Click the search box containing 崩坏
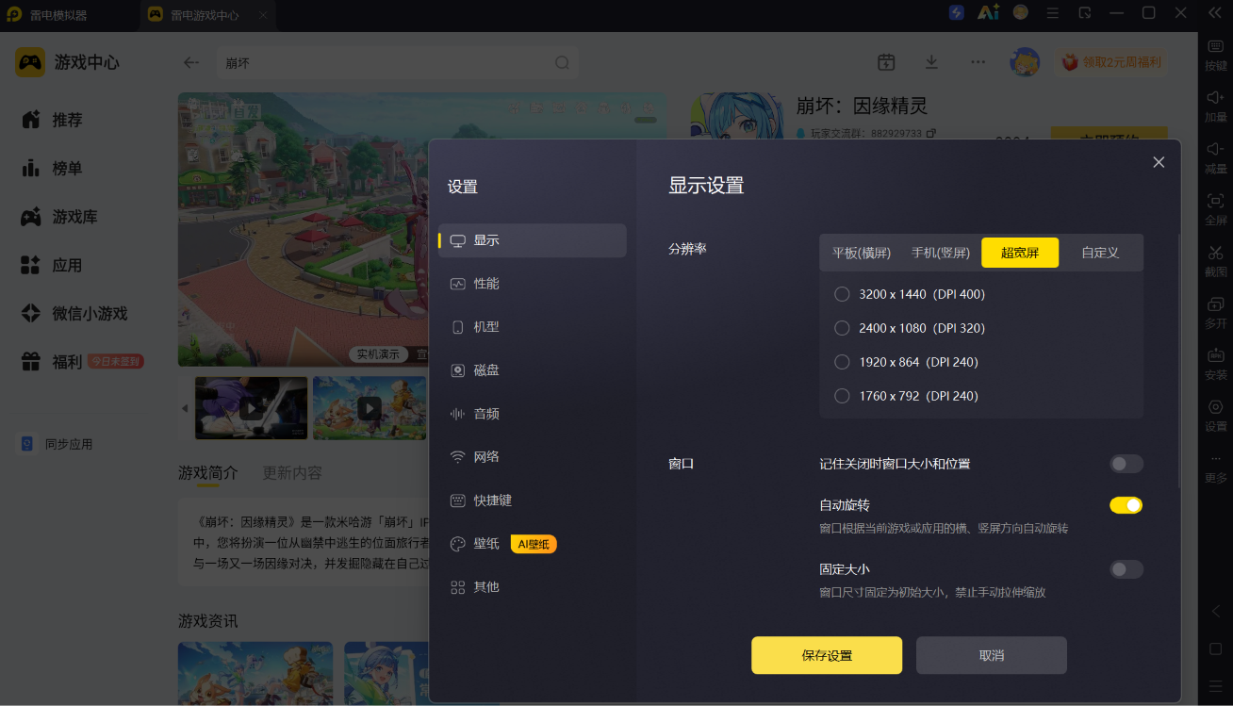This screenshot has width=1233, height=706. [x=397, y=63]
